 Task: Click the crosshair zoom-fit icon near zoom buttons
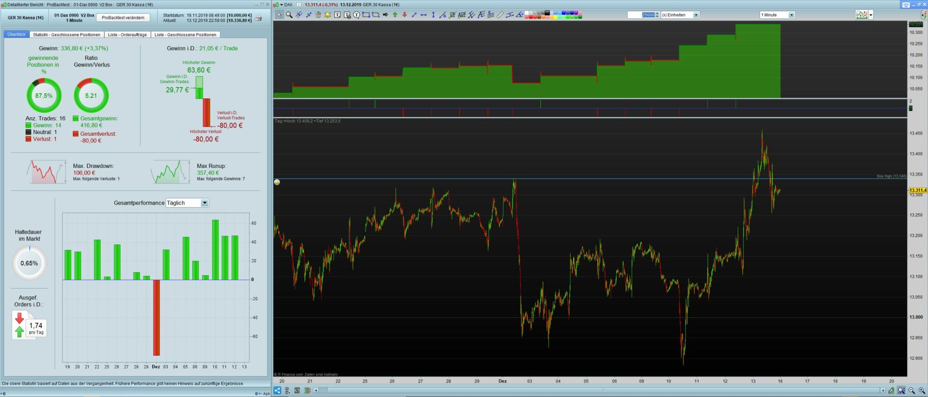pos(901,390)
